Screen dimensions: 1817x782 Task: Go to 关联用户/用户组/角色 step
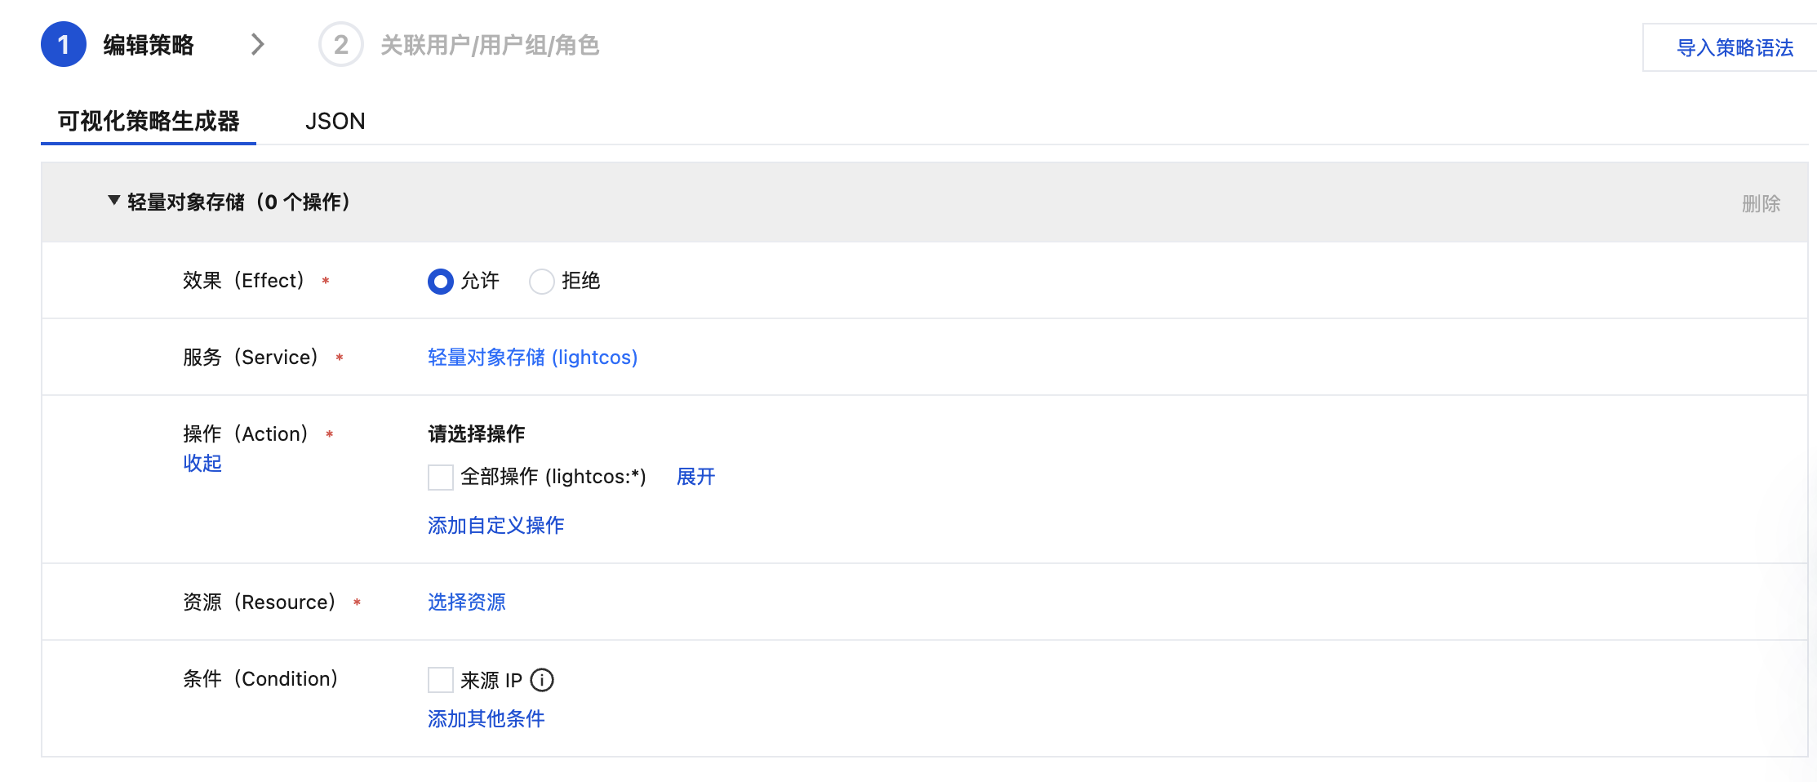click(x=490, y=46)
